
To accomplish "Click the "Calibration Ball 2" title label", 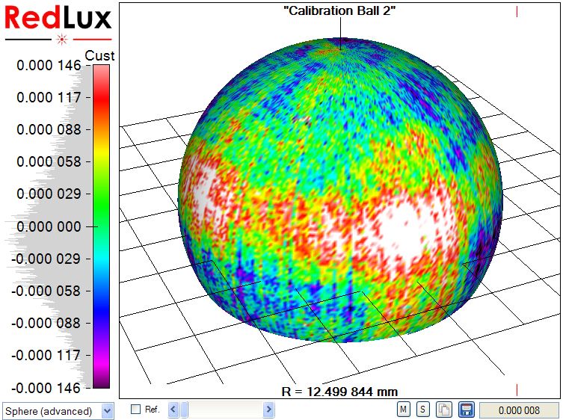I will click(x=339, y=10).
